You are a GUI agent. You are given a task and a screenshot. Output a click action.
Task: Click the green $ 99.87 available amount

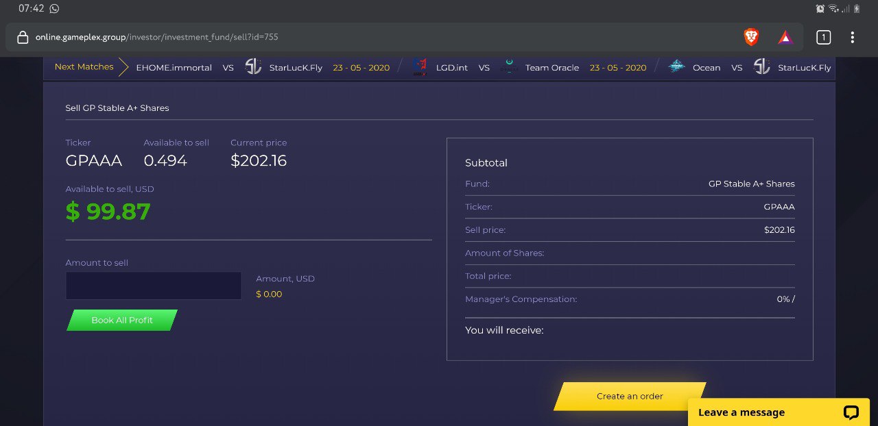(108, 212)
